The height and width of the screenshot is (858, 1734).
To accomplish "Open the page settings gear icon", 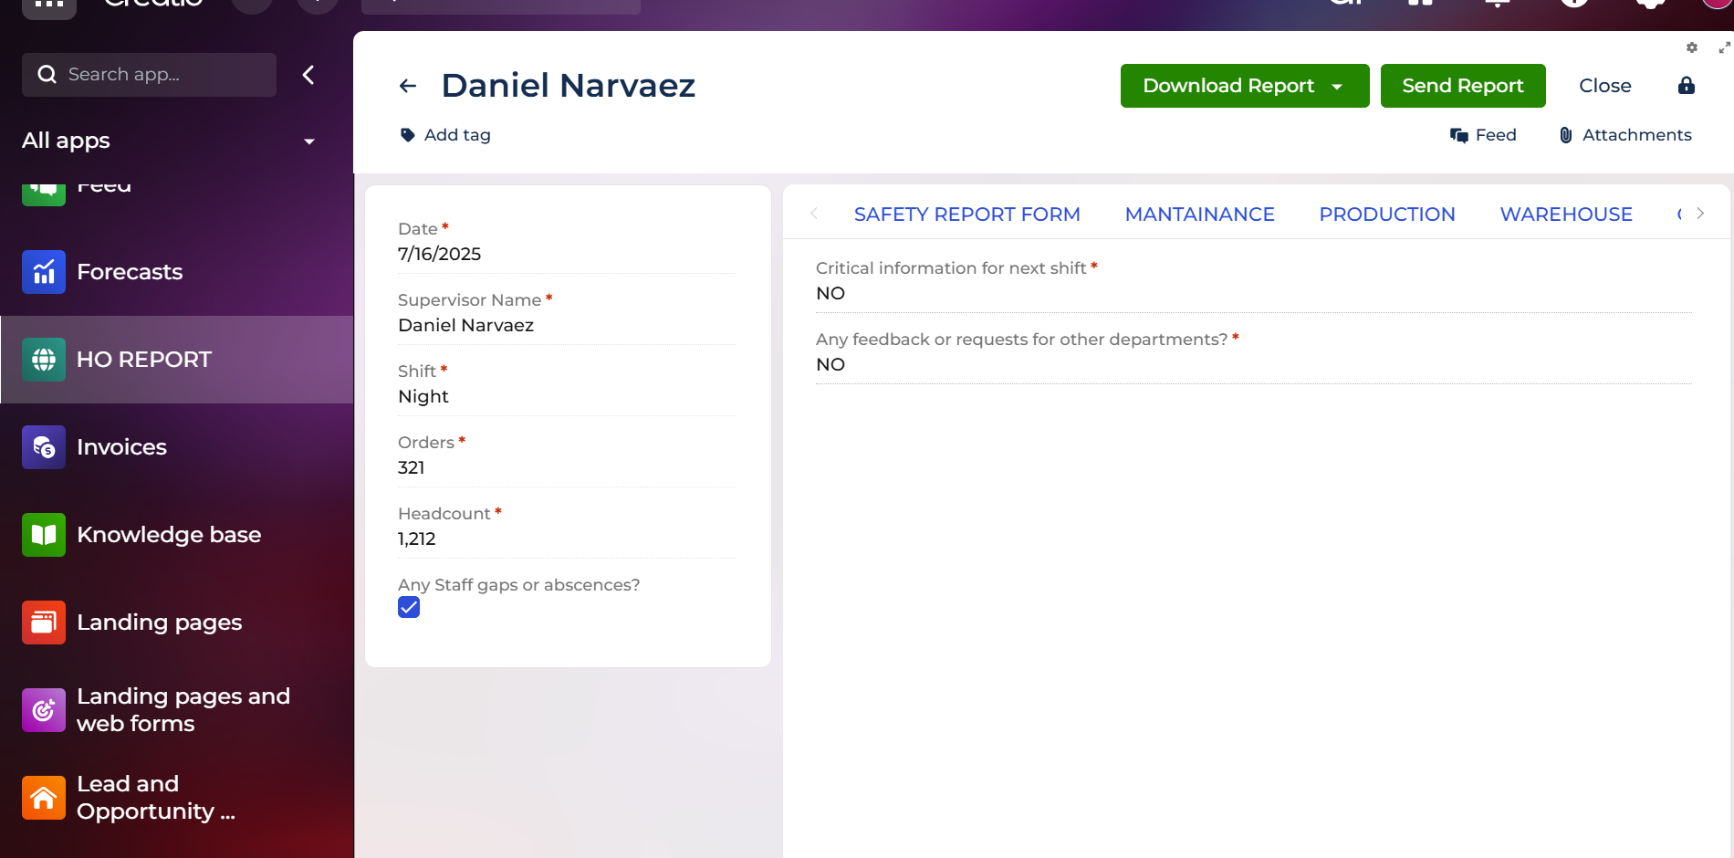I will [1692, 47].
